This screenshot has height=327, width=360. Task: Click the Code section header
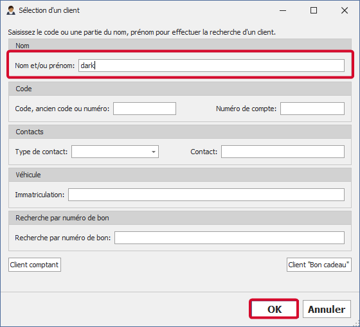pyautogui.click(x=180, y=89)
